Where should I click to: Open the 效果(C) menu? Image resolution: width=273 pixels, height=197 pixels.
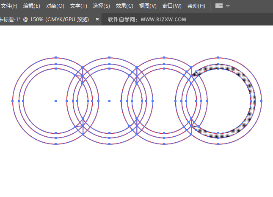[124, 6]
